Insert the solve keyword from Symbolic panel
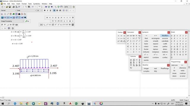This screenshot has height=106, width=190. coord(146,41)
